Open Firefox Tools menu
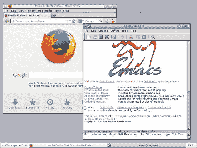The height and width of the screenshot is (148, 197). point(58,11)
